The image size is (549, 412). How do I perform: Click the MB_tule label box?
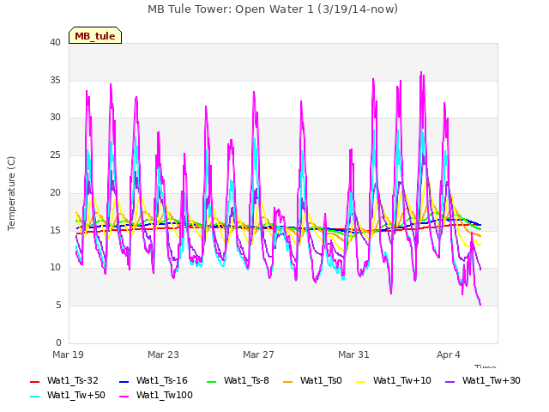click(x=95, y=35)
